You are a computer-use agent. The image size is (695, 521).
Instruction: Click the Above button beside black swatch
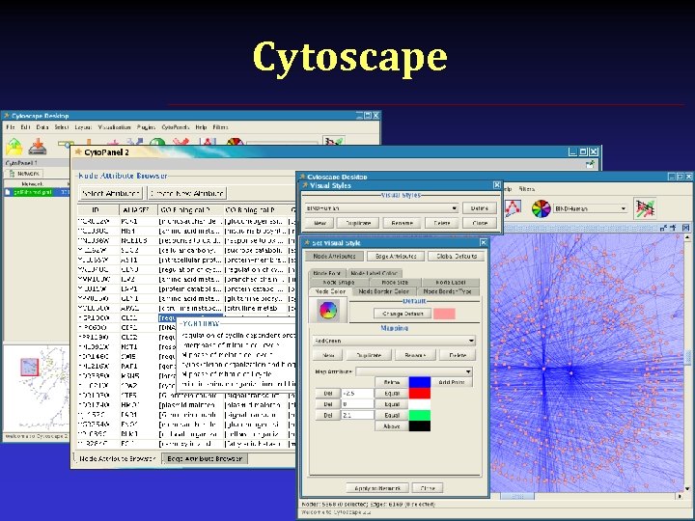point(391,425)
